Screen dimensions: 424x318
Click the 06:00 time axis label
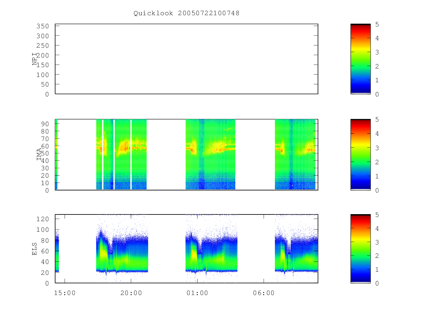tap(264, 293)
